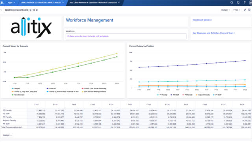Open the Budget selector in page toolbar
The image size is (252, 142).
(225, 10)
